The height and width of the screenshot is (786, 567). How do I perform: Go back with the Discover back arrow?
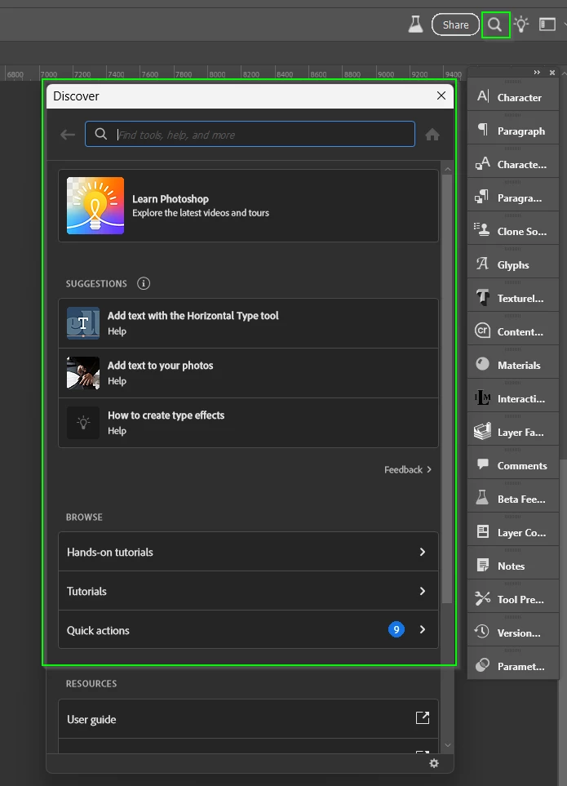click(68, 135)
